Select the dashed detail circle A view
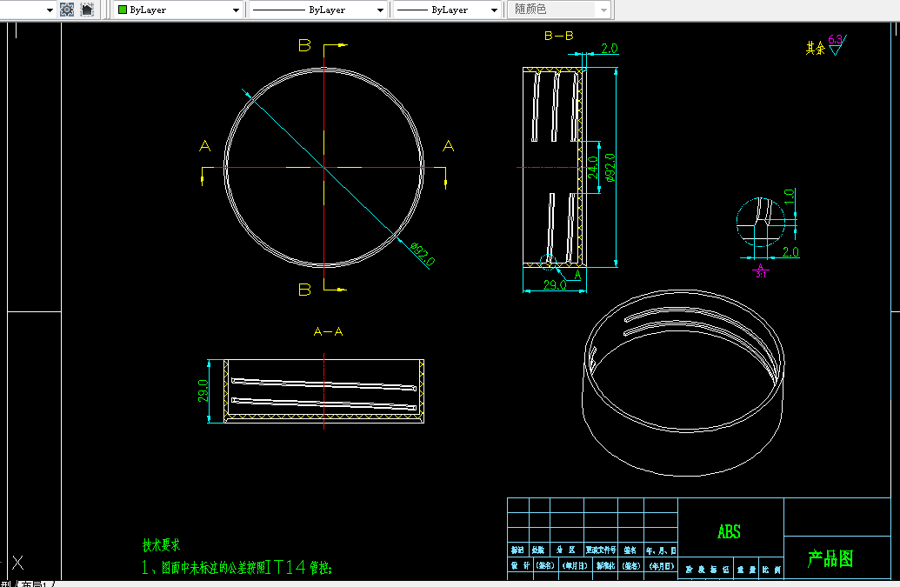900x587 pixels. tap(761, 222)
